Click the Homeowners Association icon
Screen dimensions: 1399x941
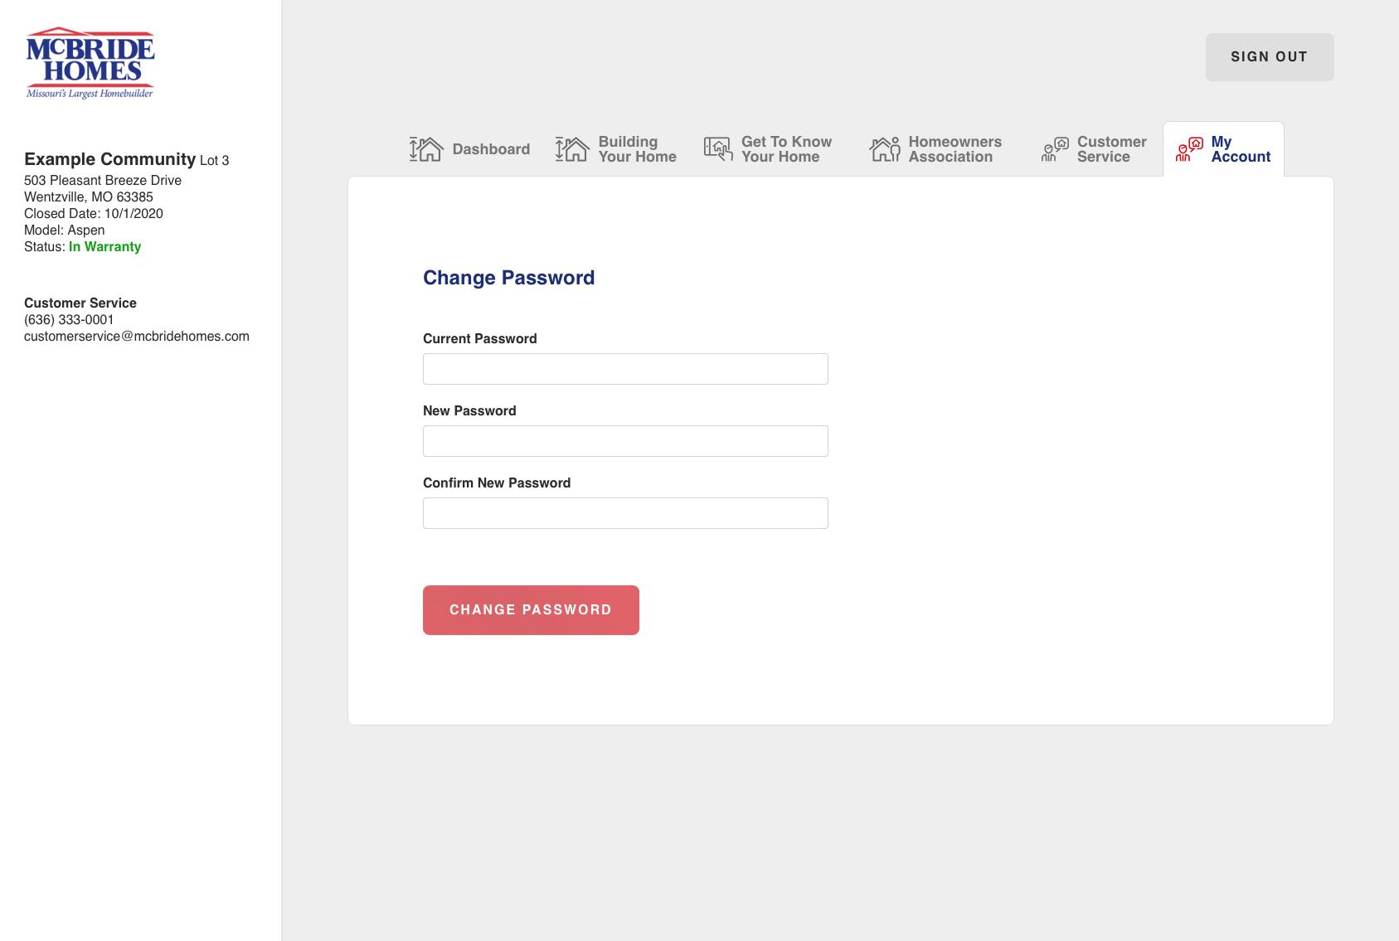tap(885, 149)
